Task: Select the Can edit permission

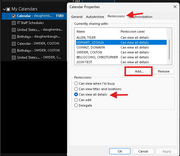Action: point(76,100)
